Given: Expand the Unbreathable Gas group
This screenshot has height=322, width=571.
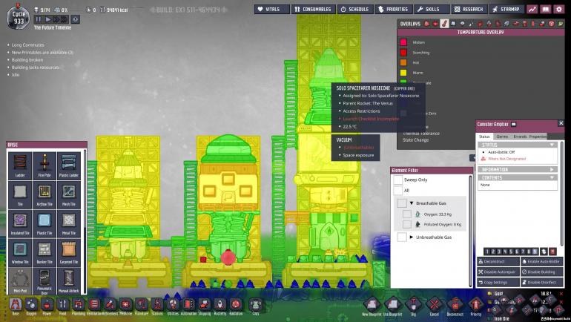Looking at the screenshot, I should tap(412, 237).
